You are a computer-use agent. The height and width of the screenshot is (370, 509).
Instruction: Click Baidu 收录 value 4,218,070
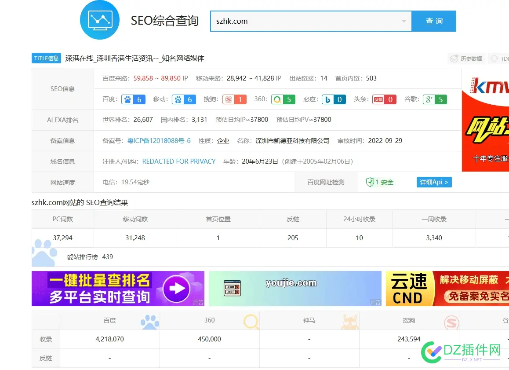pos(110,339)
